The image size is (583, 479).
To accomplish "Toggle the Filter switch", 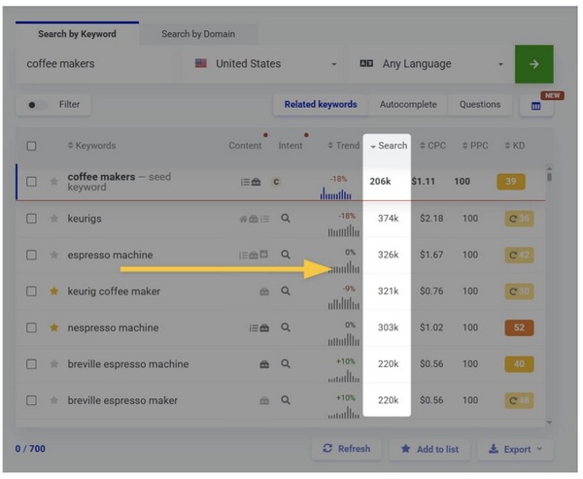I will tap(38, 105).
